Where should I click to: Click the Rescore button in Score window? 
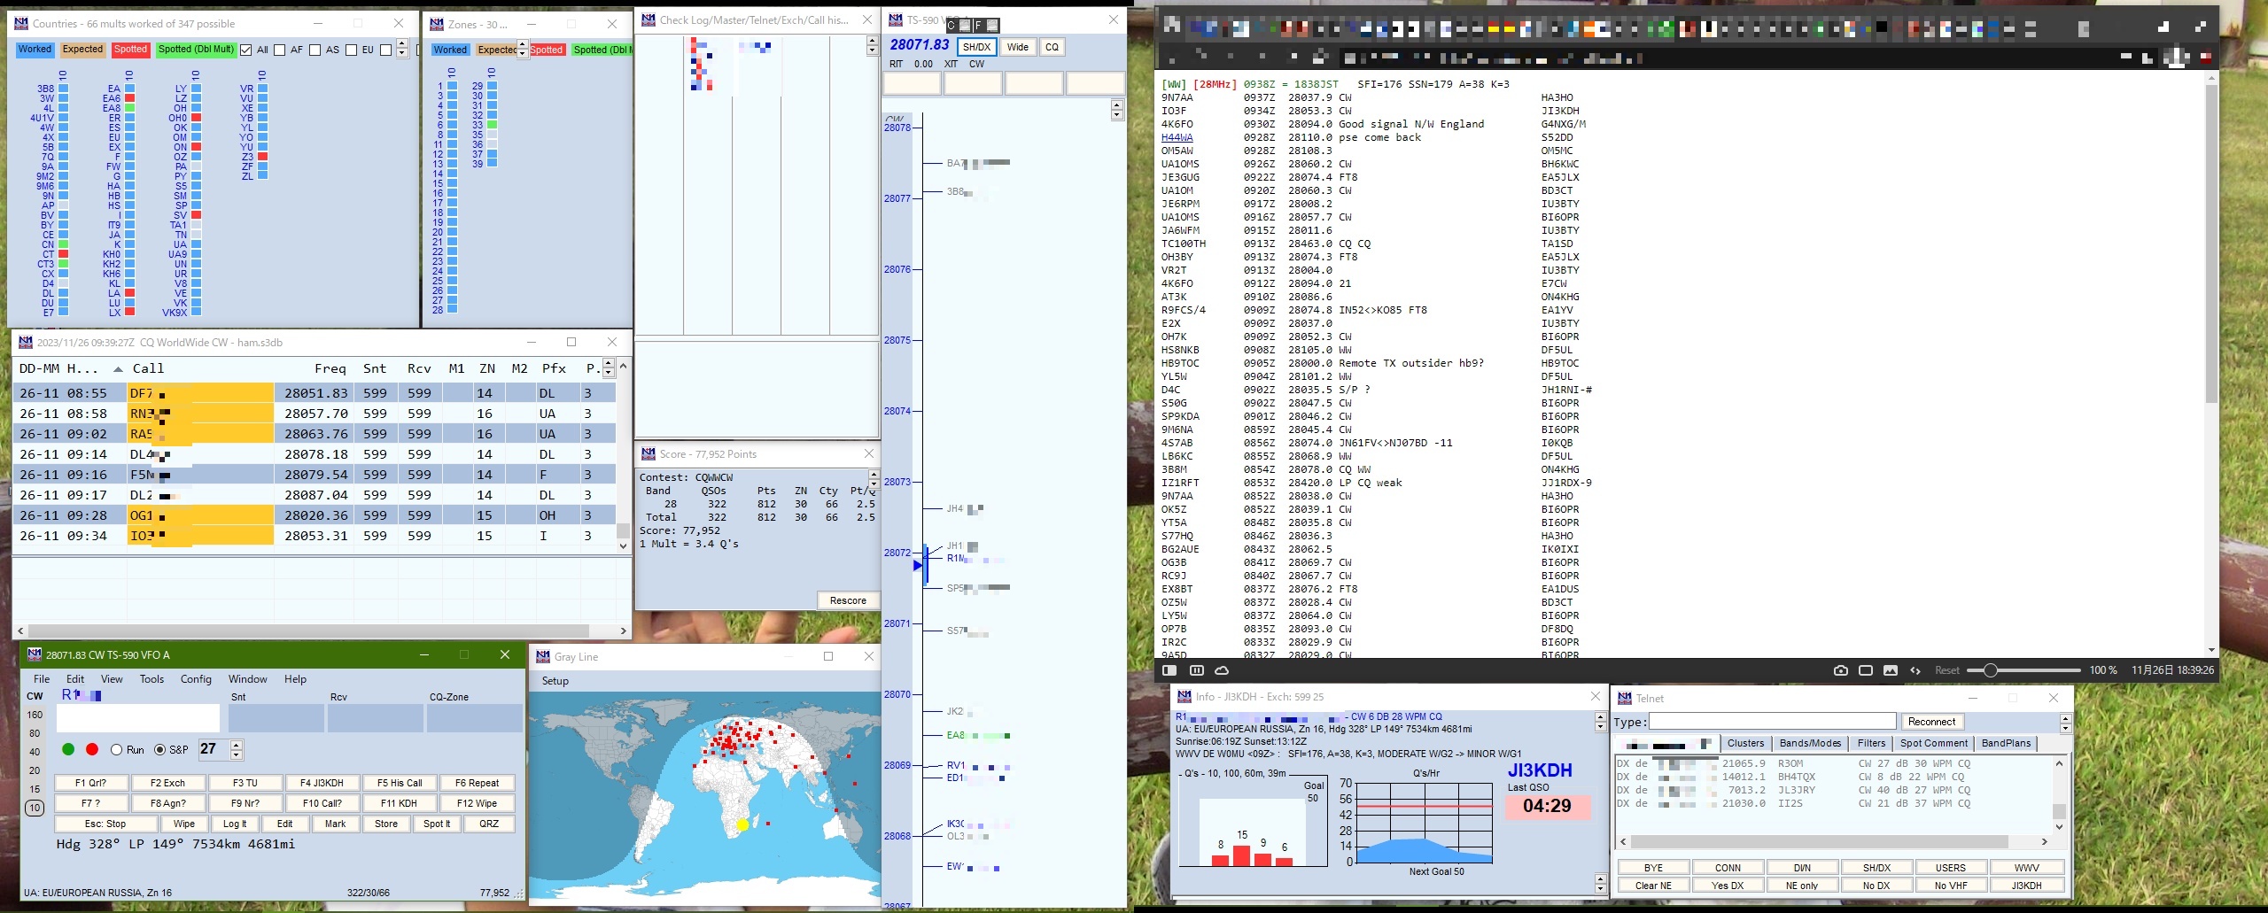847,600
